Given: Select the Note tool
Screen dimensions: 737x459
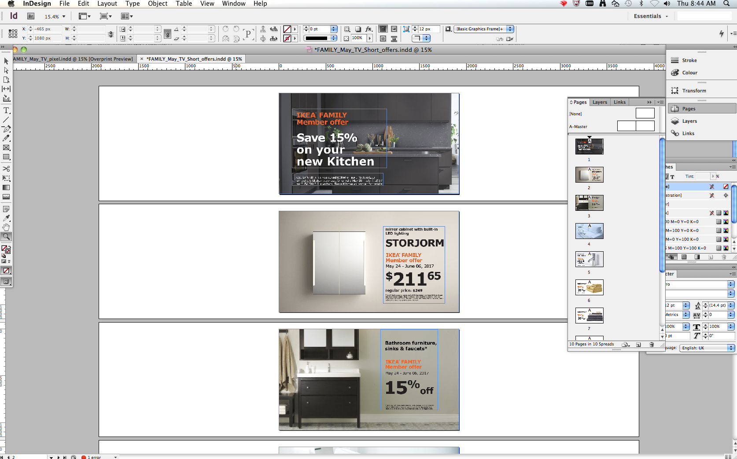Looking at the screenshot, I should (x=6, y=209).
